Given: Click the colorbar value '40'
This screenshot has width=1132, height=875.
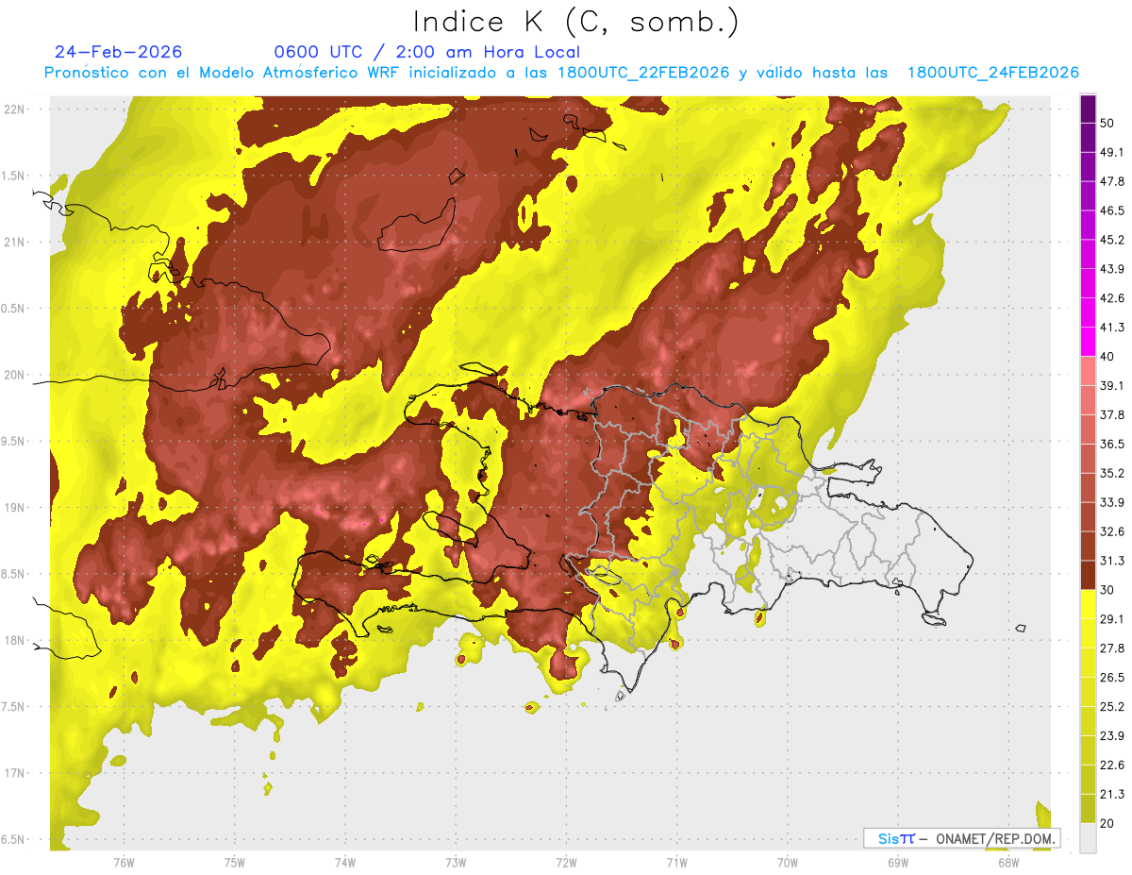Looking at the screenshot, I should [1108, 356].
